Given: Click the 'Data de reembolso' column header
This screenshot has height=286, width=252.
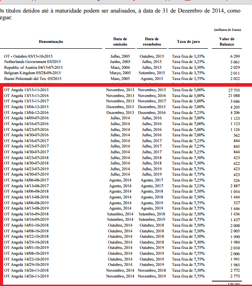Looking at the screenshot, I should point(152,42).
